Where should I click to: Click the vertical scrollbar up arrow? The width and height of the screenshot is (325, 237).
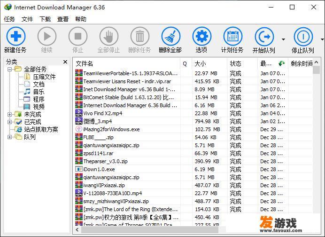coord(316,62)
